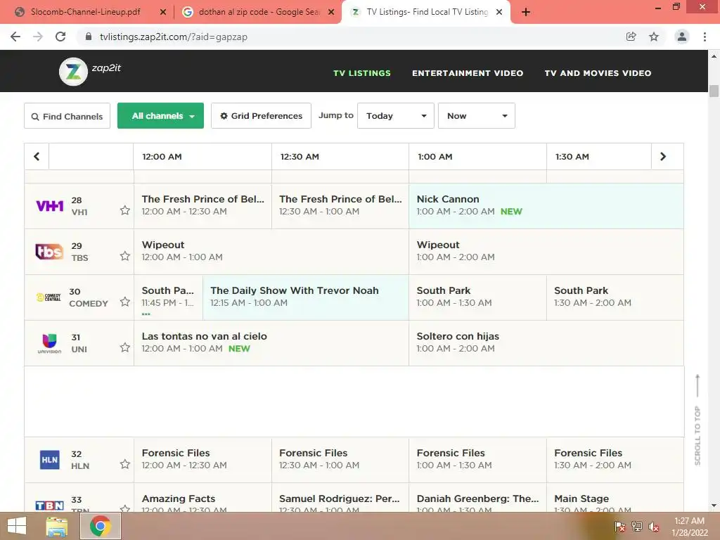
Task: Open the All channels dropdown
Action: point(161,116)
